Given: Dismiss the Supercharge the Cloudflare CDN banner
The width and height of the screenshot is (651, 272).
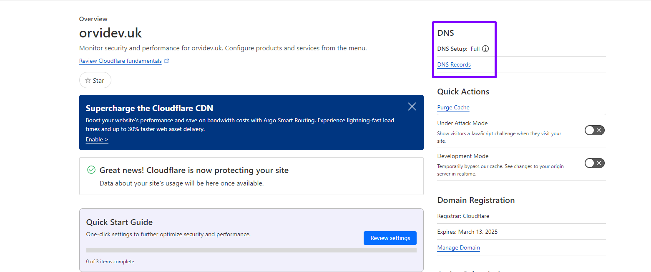Looking at the screenshot, I should (x=412, y=106).
